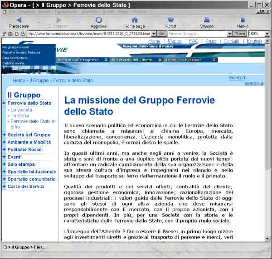
Task: Expand the Dedicato alle Imprese menu chevron
Action: [x=106, y=60]
